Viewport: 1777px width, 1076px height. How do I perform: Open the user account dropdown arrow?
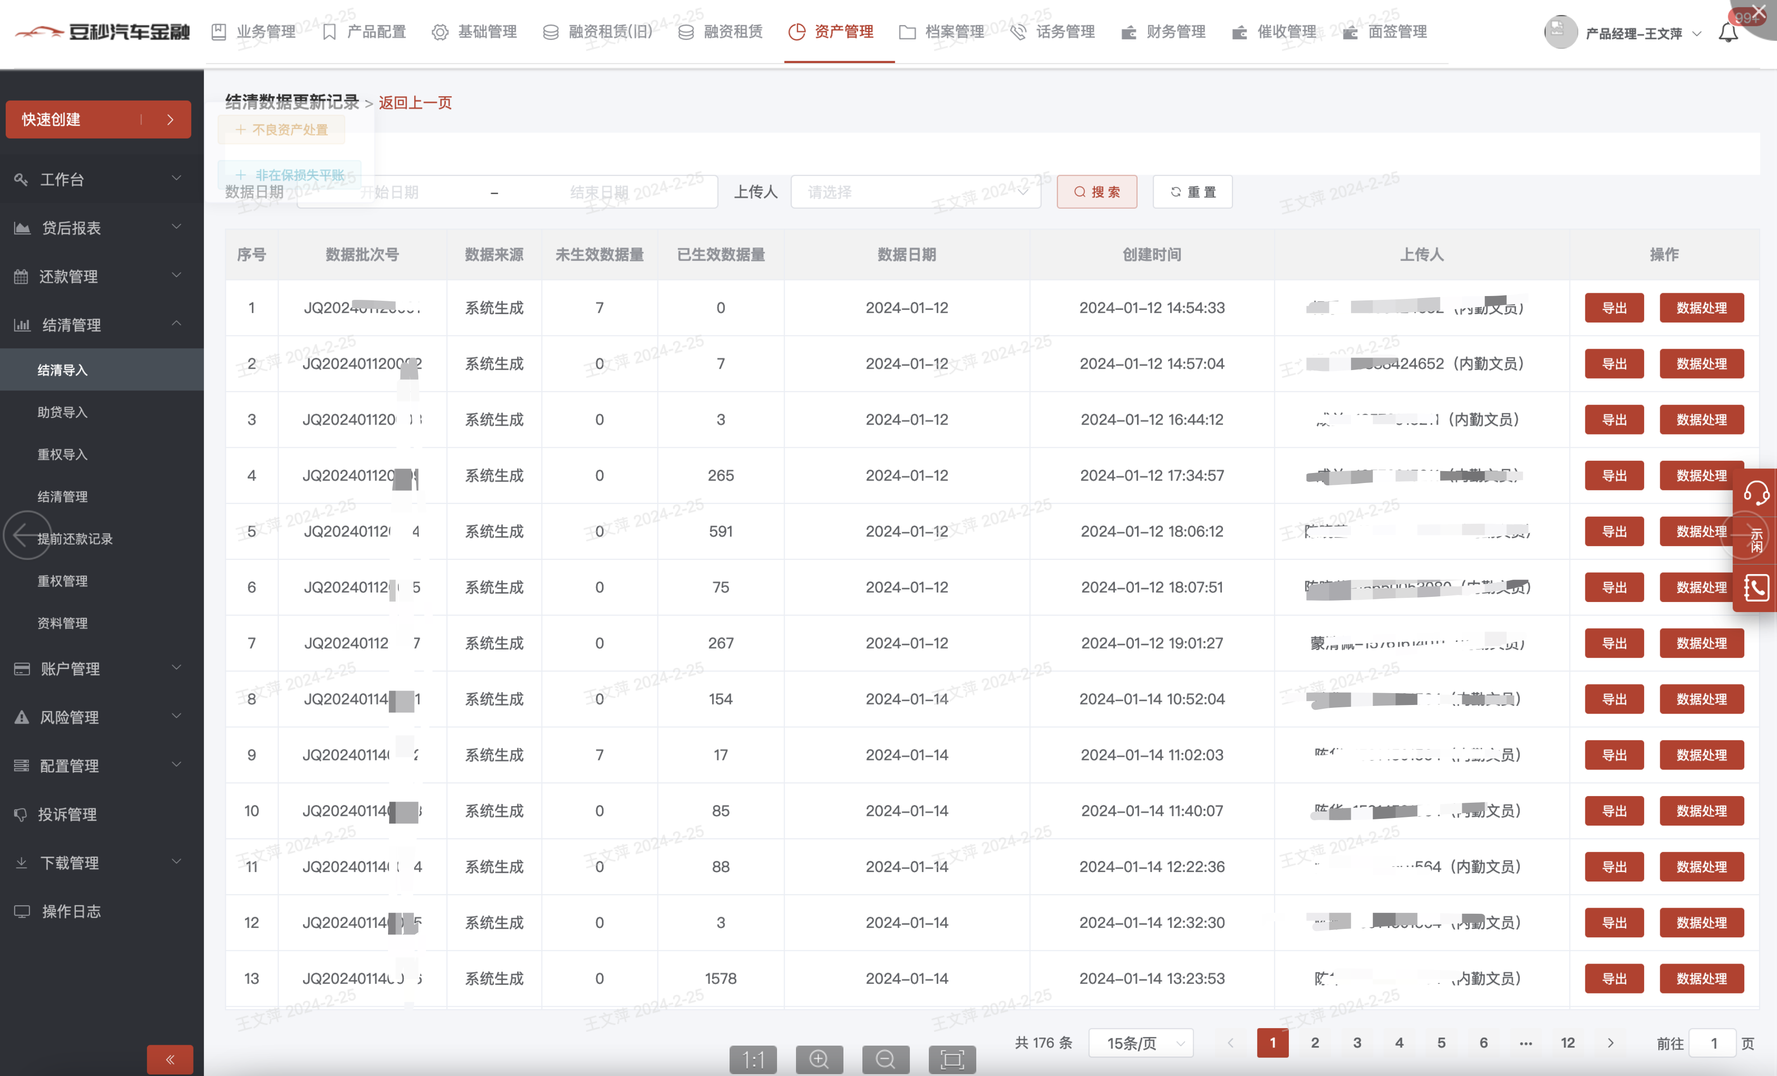point(1697,33)
